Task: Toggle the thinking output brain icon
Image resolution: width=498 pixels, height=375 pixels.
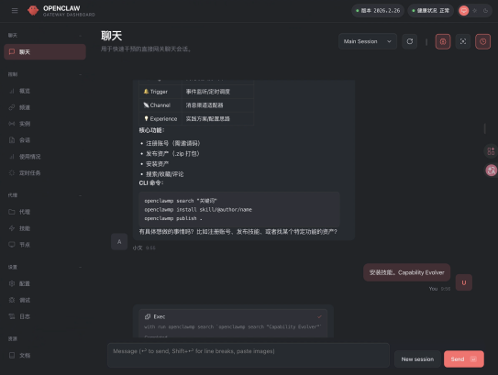Action: [x=443, y=41]
